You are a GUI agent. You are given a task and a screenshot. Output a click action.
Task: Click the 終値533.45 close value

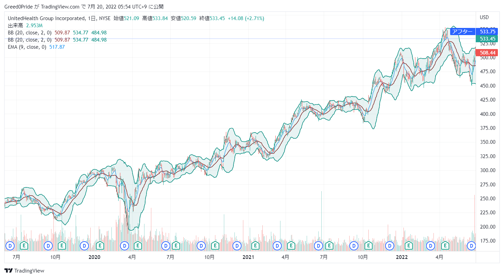click(x=212, y=18)
